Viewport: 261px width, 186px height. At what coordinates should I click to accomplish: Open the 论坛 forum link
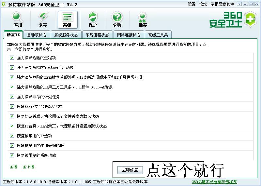point(203,4)
